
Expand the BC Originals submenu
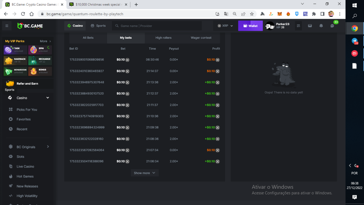point(48,147)
